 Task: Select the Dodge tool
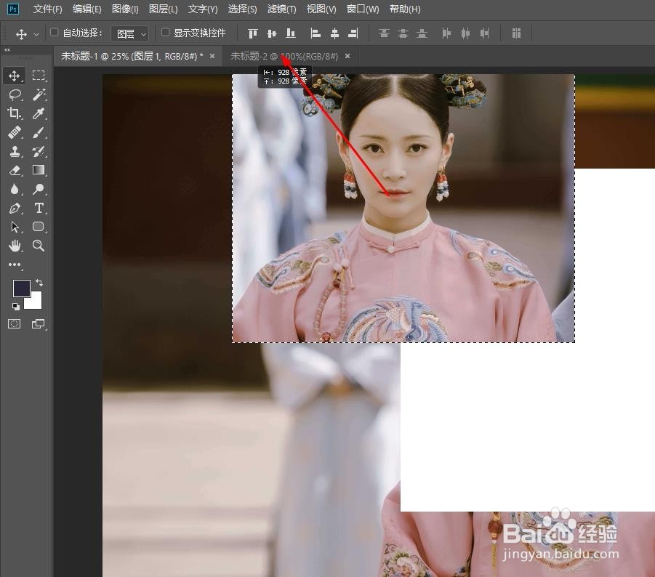[39, 189]
